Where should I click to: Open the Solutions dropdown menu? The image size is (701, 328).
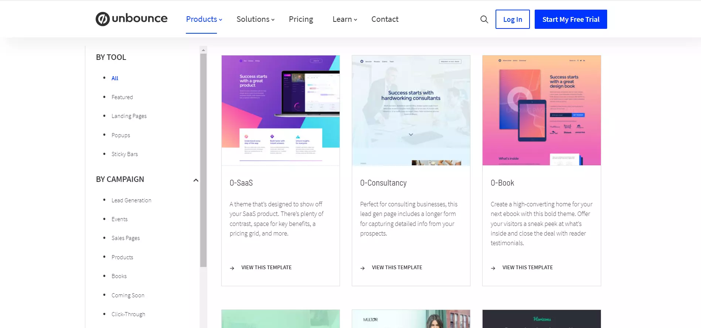[255, 19]
